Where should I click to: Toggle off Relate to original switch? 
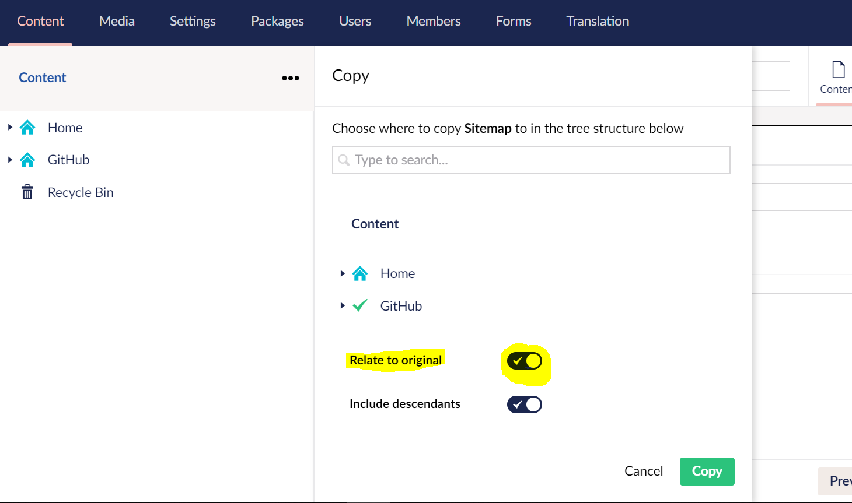(x=525, y=361)
